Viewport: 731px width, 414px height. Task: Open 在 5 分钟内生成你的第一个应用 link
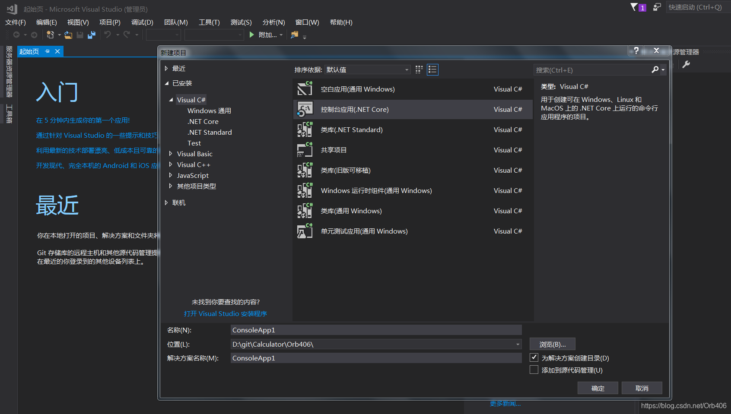(83, 120)
